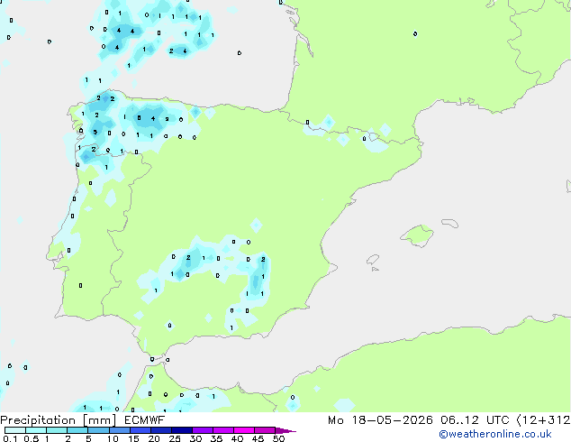This screenshot has height=442, width=571.
Task: Click the legend value '25'
Action: 175,438
